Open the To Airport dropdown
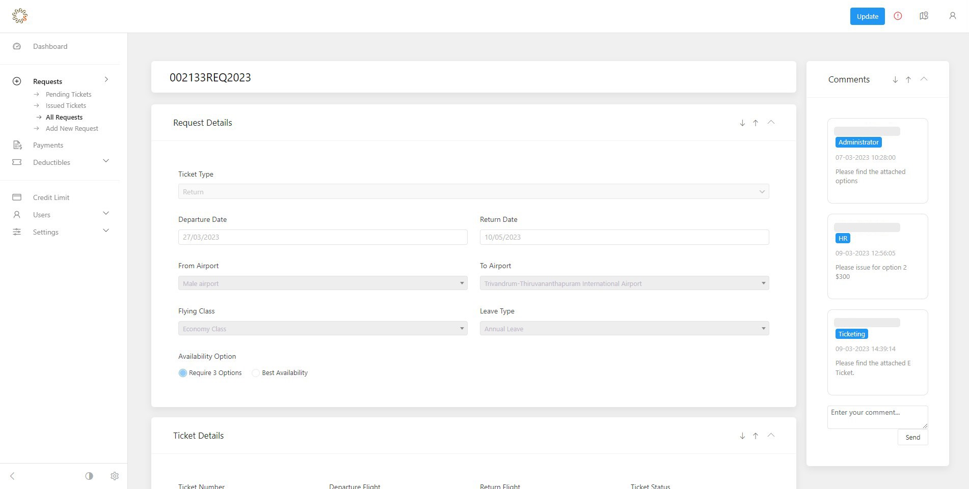 [x=624, y=283]
